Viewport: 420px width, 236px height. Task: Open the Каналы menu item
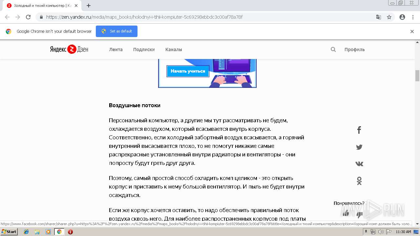(x=174, y=49)
